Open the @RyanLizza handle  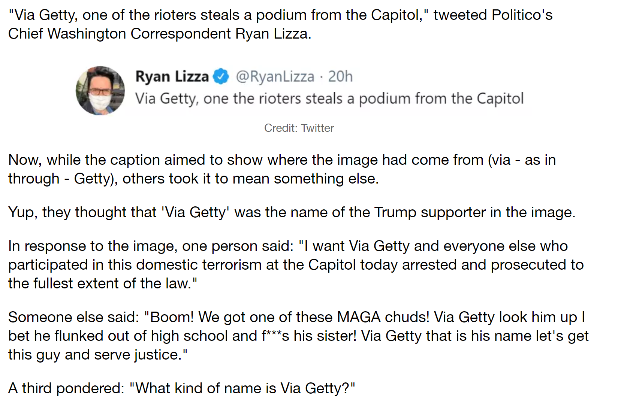[x=275, y=76]
